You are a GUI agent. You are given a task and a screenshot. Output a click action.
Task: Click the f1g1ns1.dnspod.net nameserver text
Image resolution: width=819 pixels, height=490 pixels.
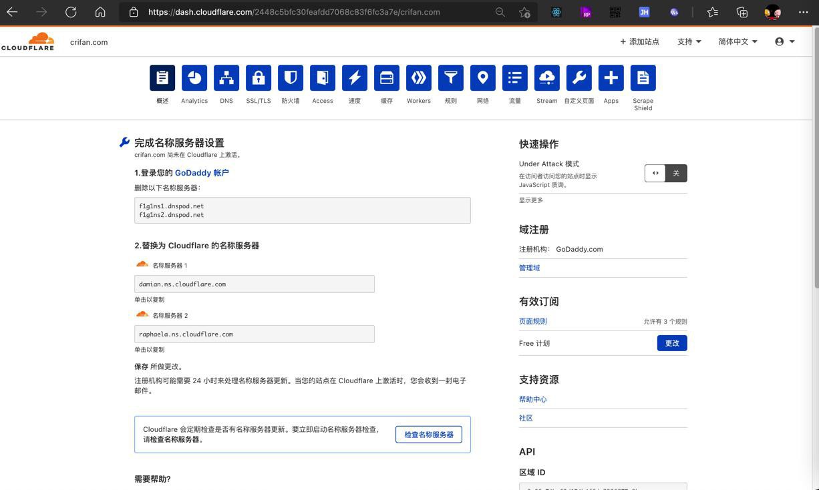click(172, 206)
